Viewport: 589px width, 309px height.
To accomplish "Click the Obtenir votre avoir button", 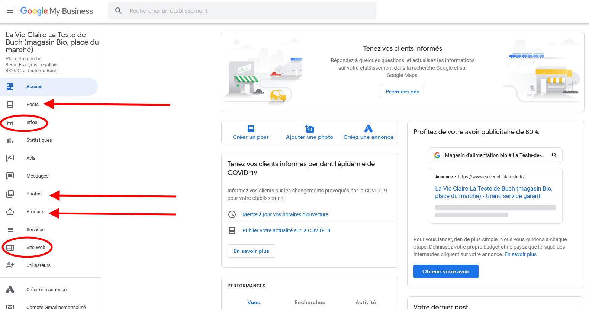I will tap(446, 271).
